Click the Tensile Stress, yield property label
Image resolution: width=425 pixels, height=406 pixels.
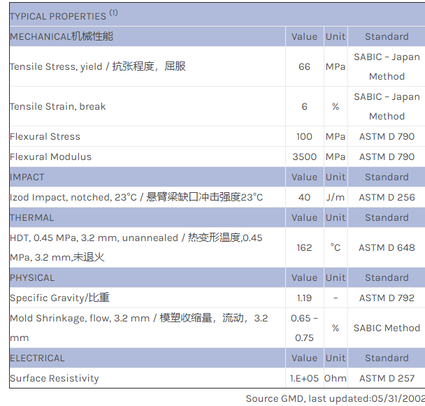98,66
